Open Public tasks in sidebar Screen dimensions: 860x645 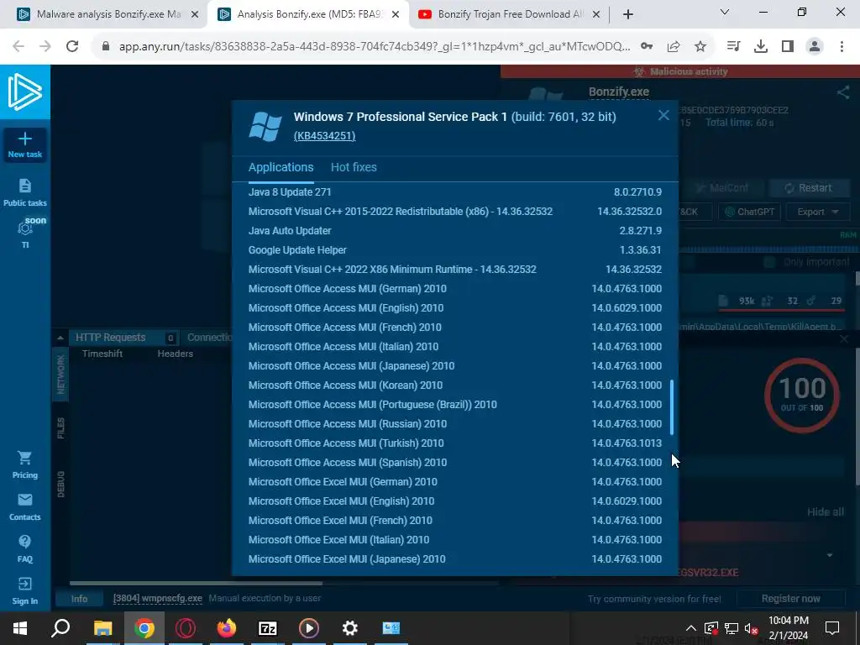click(x=24, y=192)
